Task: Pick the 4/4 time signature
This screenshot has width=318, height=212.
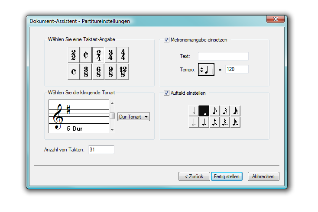Action: pos(123,55)
